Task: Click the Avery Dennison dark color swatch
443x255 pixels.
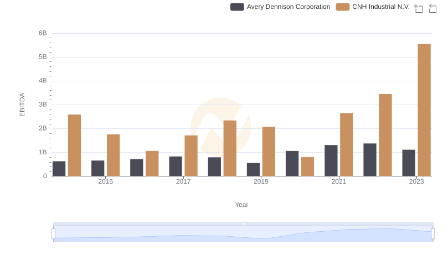Action: point(237,7)
